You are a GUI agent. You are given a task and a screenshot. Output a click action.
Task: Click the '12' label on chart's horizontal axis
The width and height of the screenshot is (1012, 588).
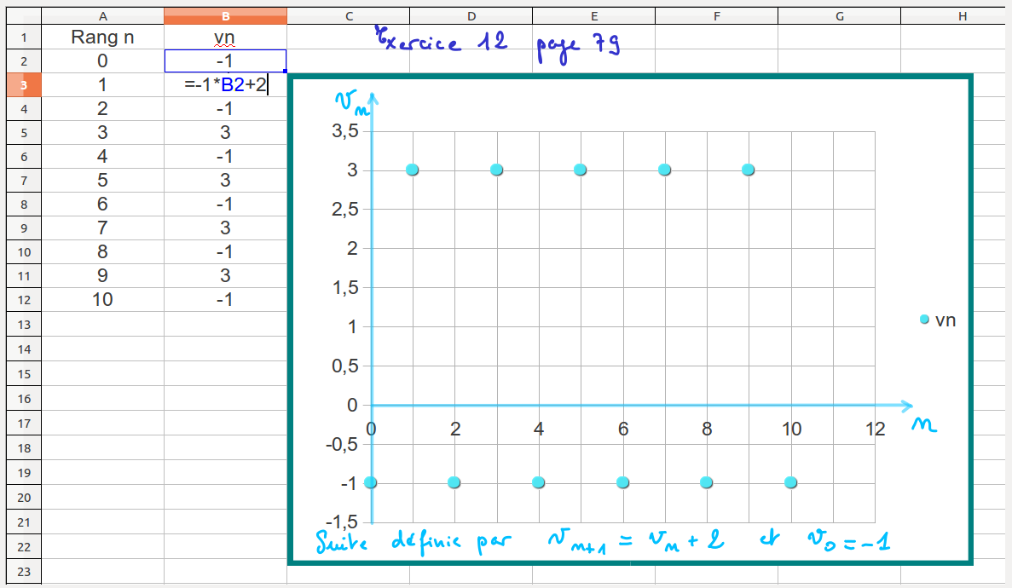(x=875, y=429)
